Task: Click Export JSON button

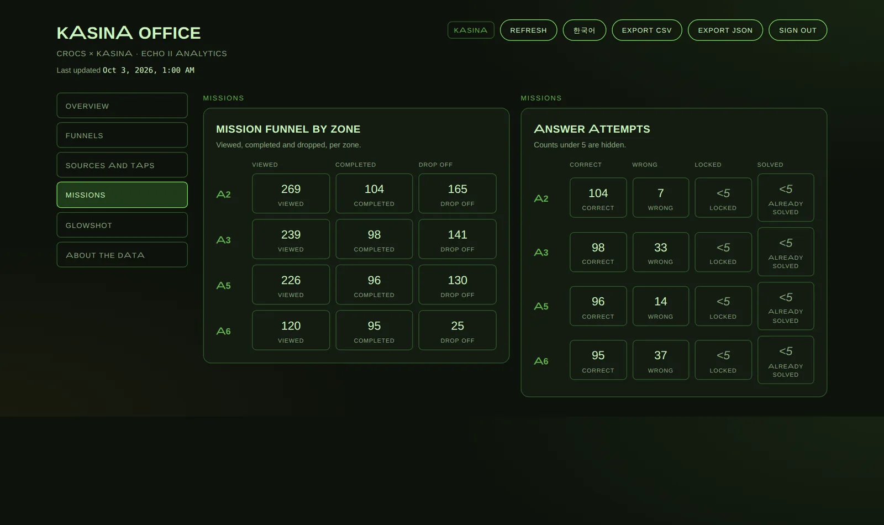Action: 725,30
